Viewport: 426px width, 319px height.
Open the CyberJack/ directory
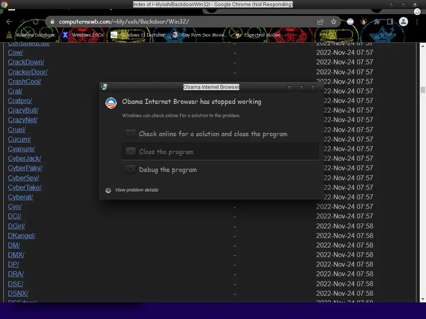pyautogui.click(x=25, y=158)
